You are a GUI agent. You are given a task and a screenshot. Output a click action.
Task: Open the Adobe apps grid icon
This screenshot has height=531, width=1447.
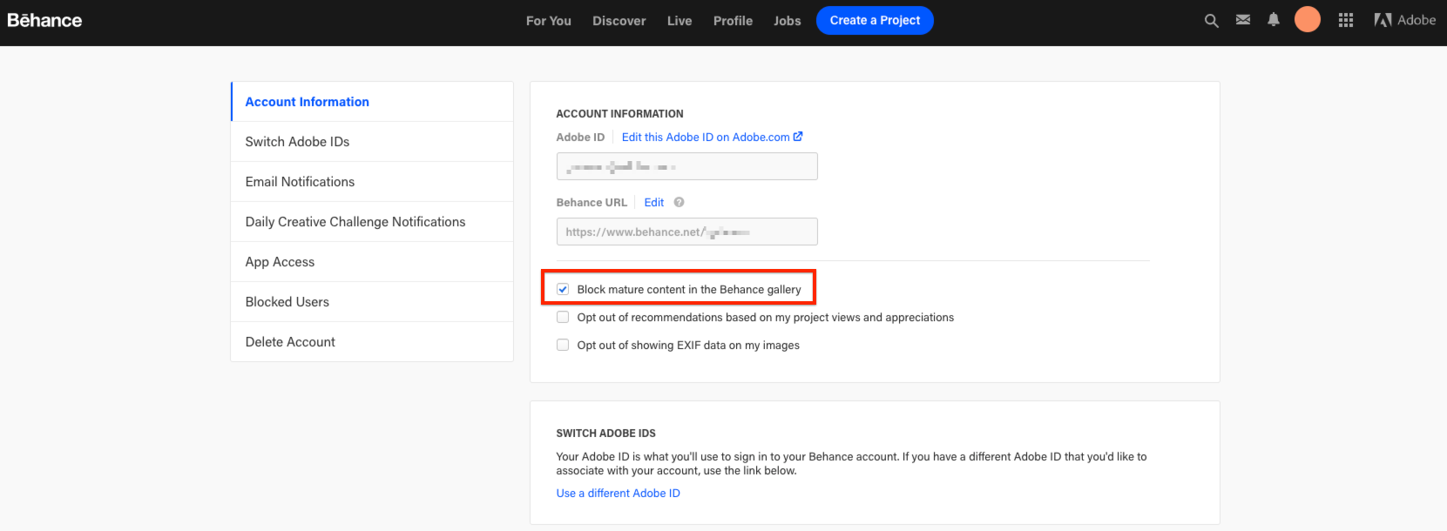[x=1346, y=20]
